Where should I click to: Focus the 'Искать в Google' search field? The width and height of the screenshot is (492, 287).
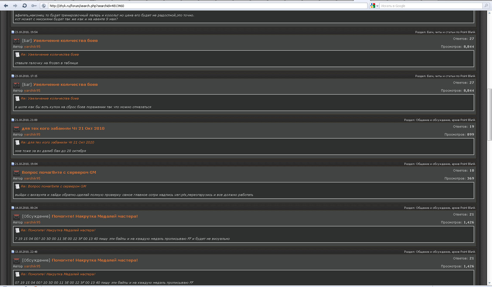click(430, 6)
